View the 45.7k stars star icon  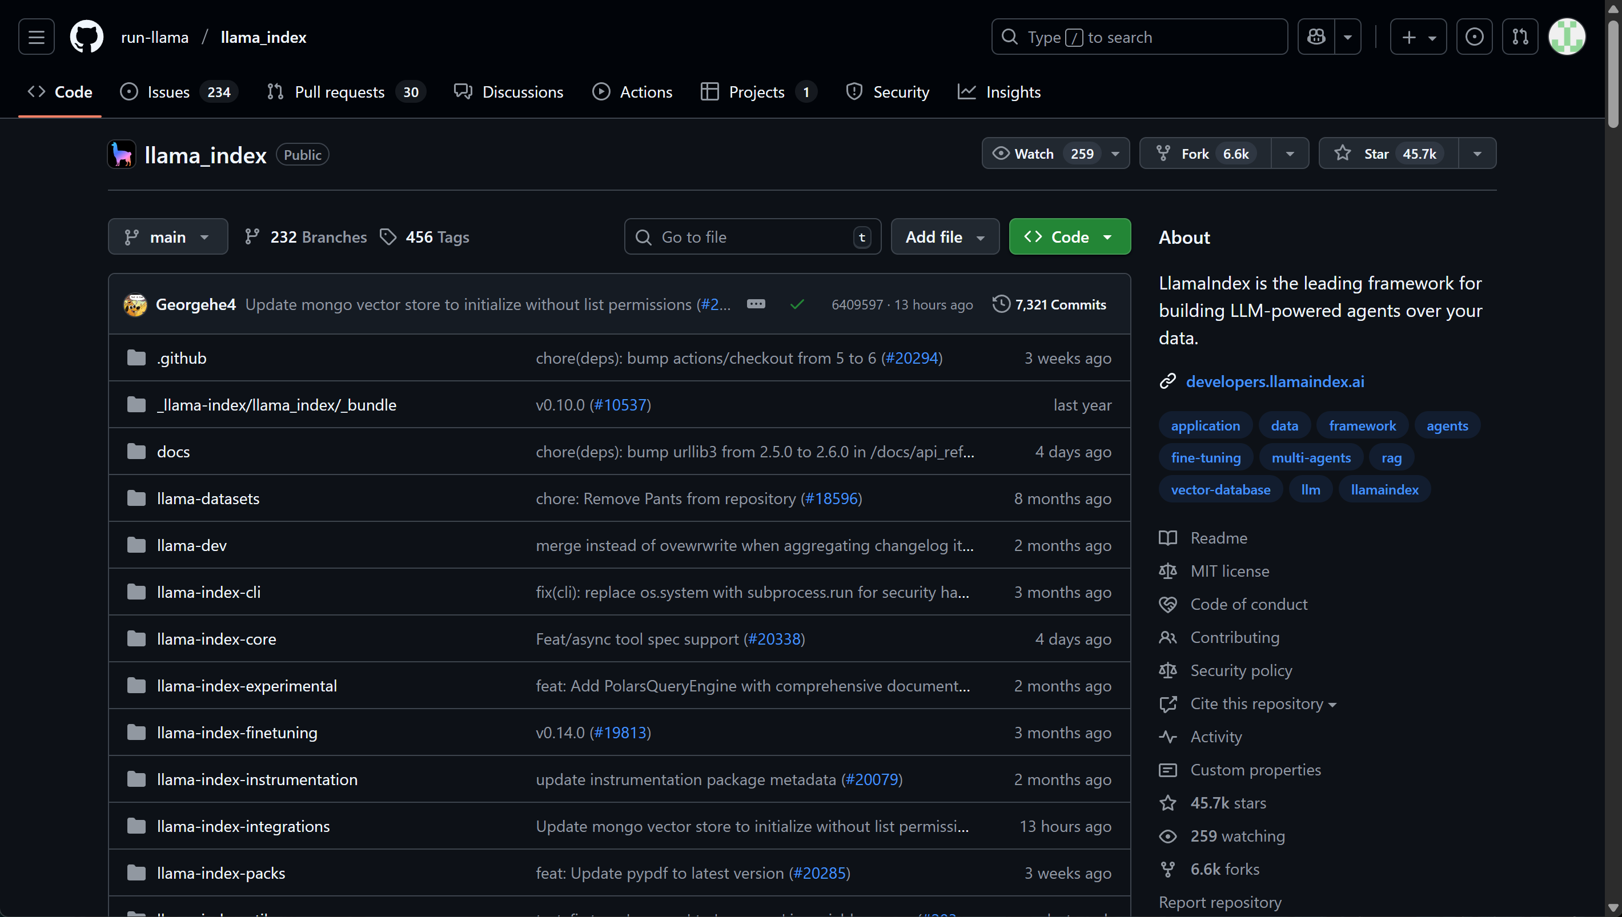click(x=1167, y=803)
